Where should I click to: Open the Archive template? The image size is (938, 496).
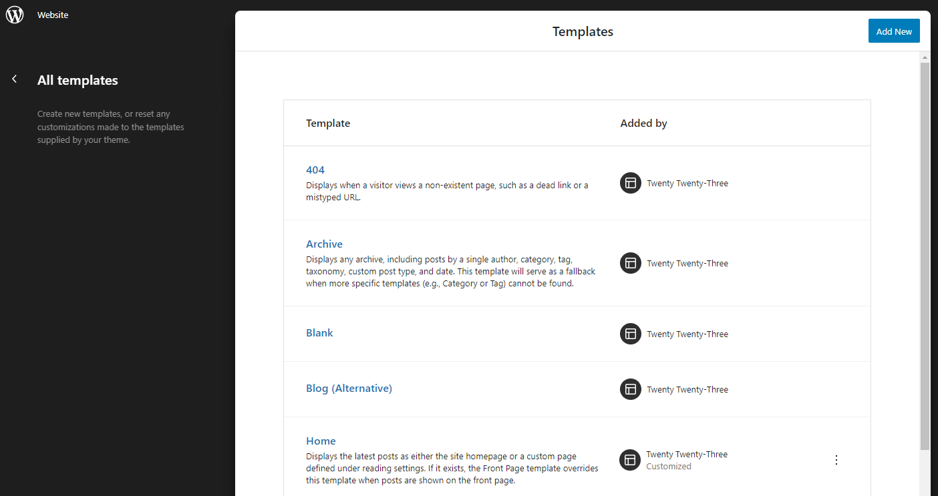pos(324,244)
